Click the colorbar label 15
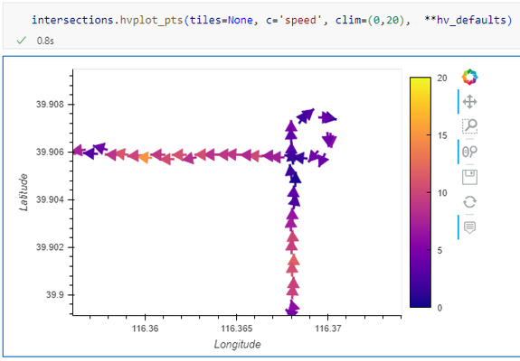 (442, 135)
